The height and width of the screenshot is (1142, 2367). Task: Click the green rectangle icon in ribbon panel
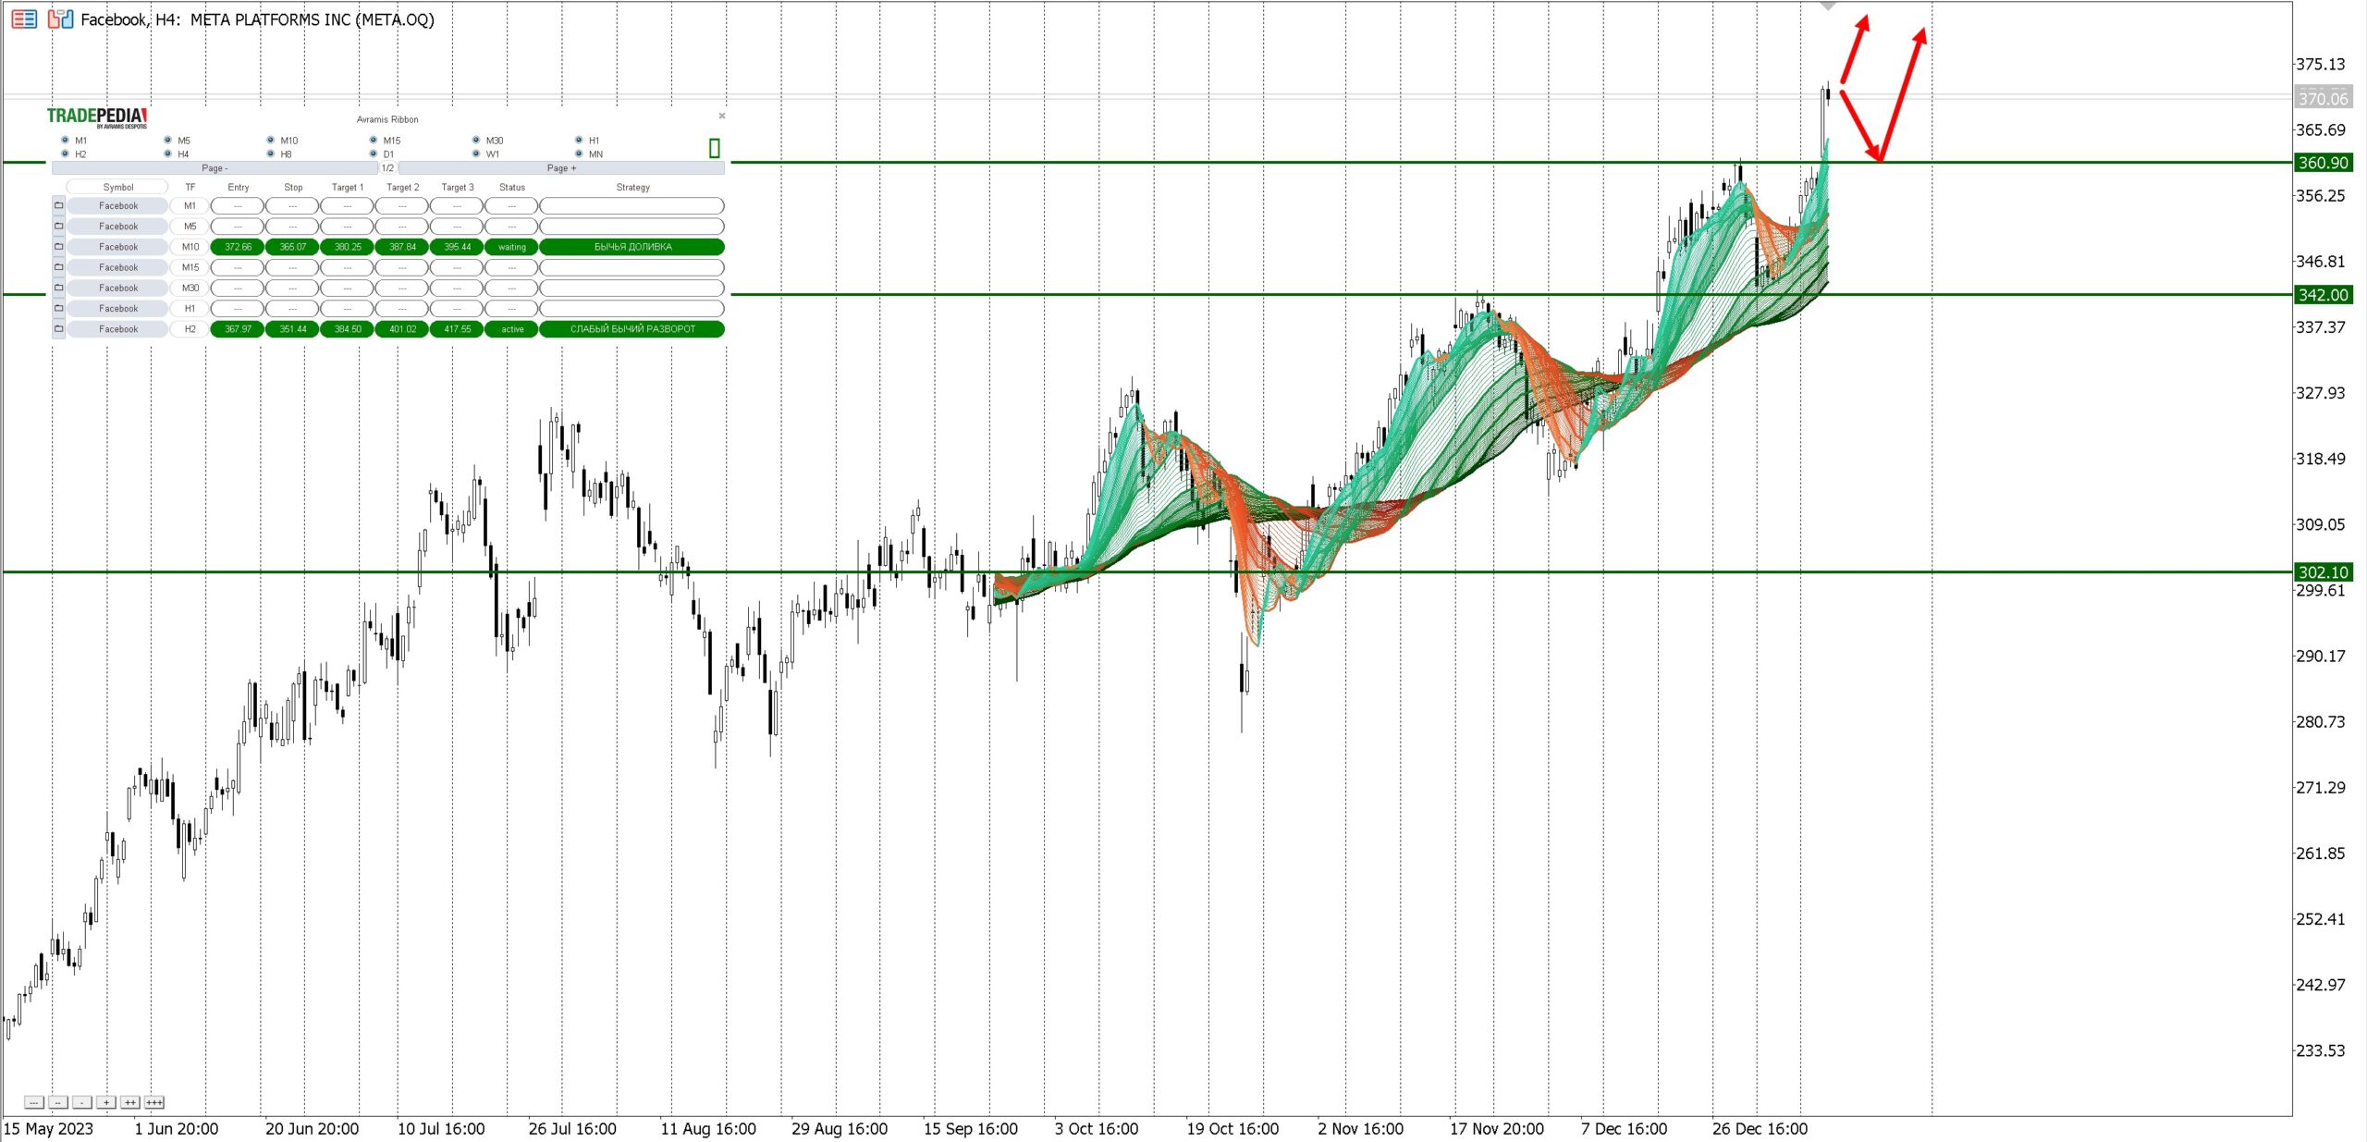click(714, 148)
